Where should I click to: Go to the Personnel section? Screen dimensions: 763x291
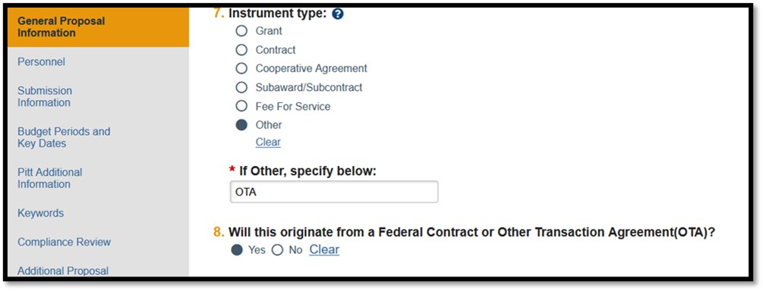[41, 62]
